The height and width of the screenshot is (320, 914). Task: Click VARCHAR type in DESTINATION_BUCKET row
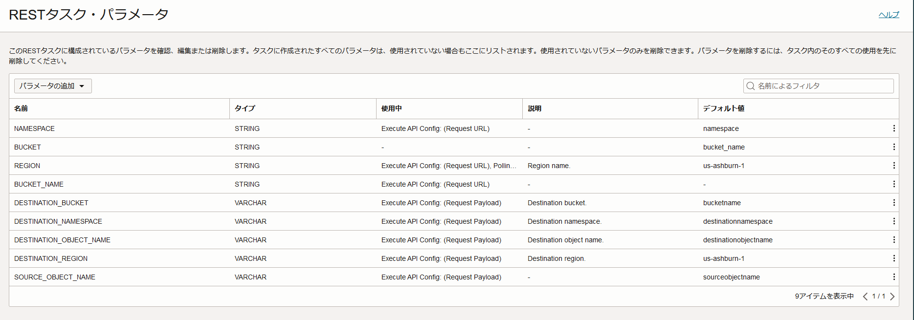[x=250, y=203]
